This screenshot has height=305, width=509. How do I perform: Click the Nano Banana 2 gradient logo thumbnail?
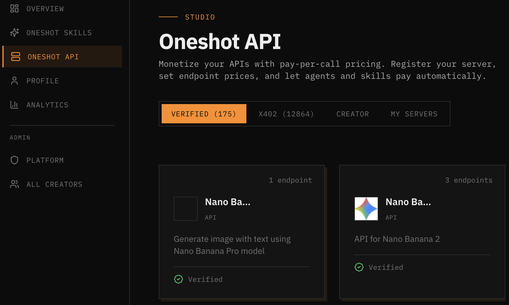coord(366,209)
